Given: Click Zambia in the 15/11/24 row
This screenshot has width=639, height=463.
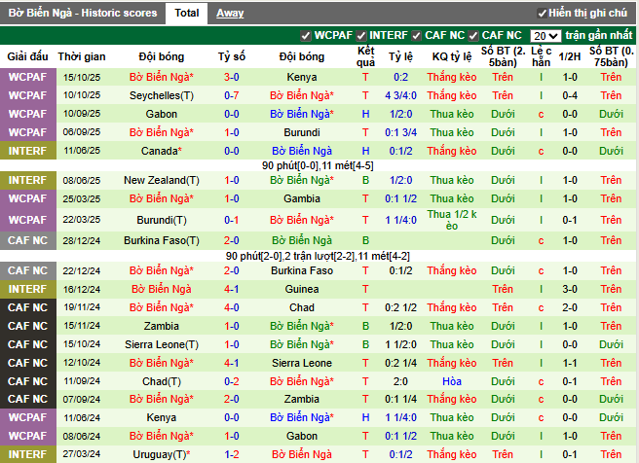Looking at the screenshot, I should pos(162,326).
